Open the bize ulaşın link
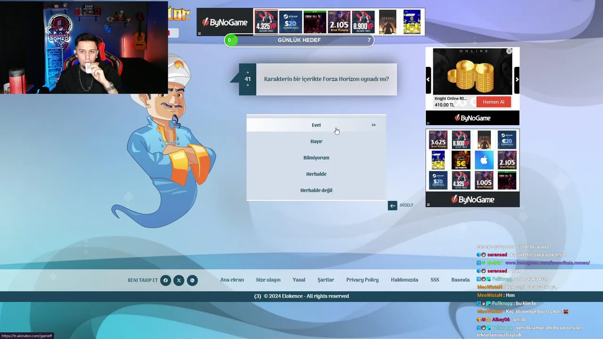 pos(268,280)
